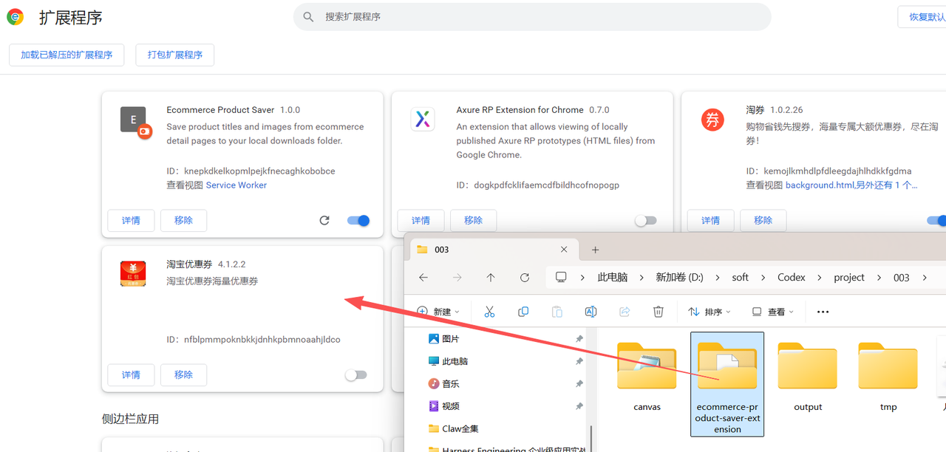The image size is (946, 452).
Task: Click 移除 for 淘宝优惠券
Action: click(x=183, y=374)
